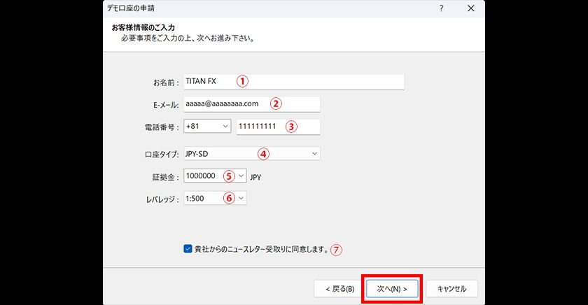Expand the レバレッジ 1:500 leverage dropdown
The height and width of the screenshot is (305, 588).
(x=215, y=198)
